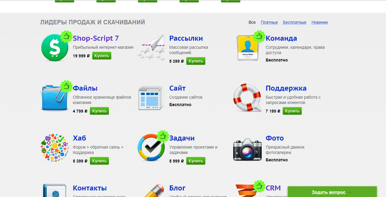This screenshot has width=386, height=197.
Task: Open the Блог title link
Action: 177,188
